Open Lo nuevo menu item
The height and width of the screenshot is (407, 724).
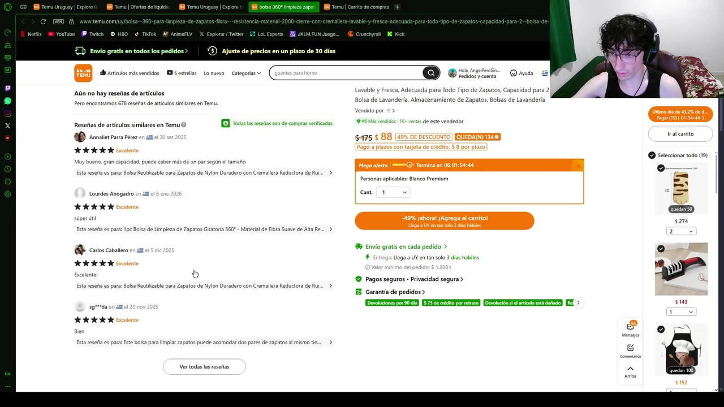pyautogui.click(x=214, y=73)
